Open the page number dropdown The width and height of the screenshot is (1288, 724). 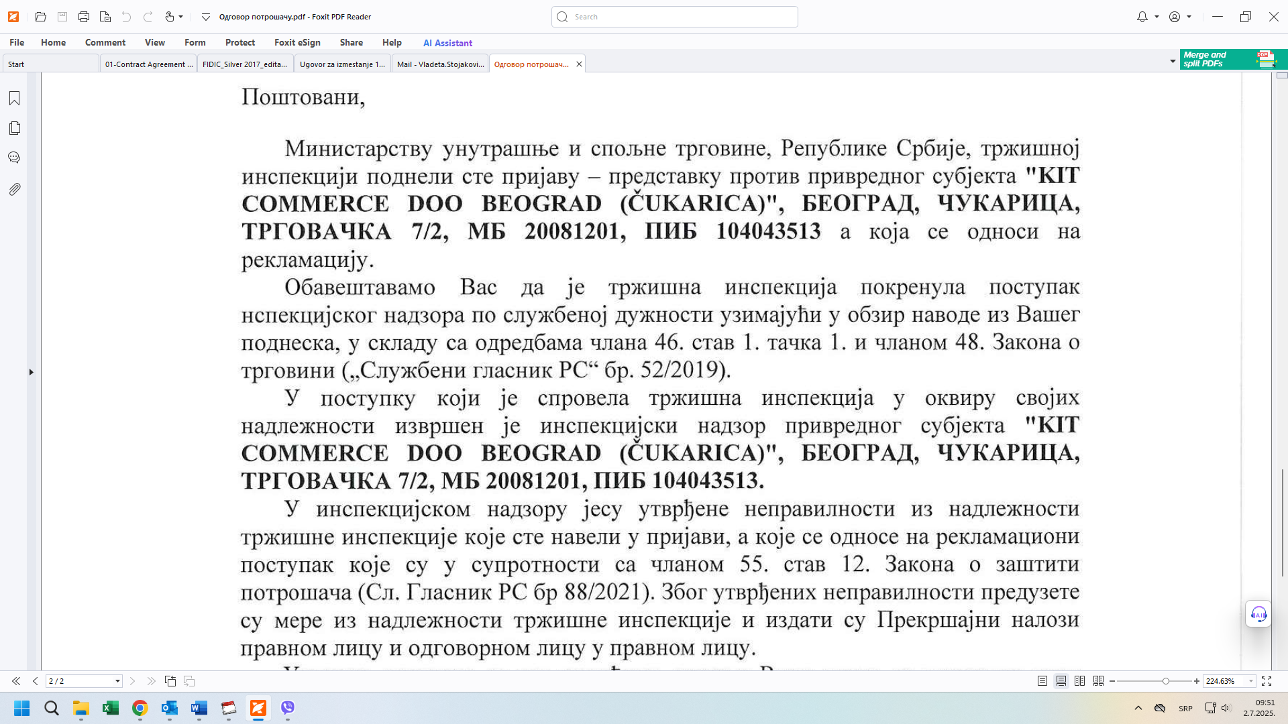pos(117,681)
